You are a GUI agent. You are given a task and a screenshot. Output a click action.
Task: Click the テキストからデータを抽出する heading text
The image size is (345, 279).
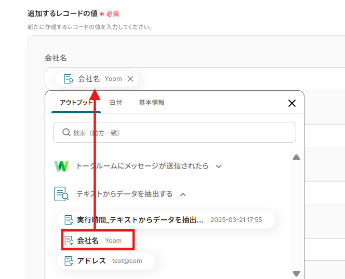pyautogui.click(x=124, y=194)
